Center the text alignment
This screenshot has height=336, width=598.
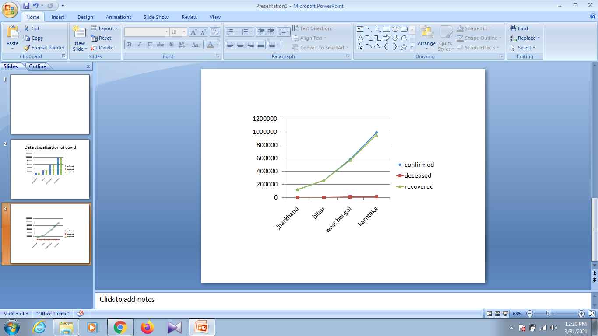pyautogui.click(x=240, y=45)
